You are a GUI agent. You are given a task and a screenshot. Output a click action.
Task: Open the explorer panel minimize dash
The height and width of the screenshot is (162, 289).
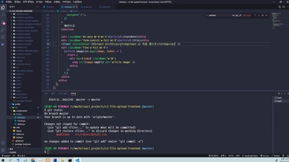pyautogui.click(x=38, y=7)
